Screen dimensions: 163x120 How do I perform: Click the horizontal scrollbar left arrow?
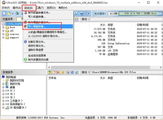[x=49, y=67]
